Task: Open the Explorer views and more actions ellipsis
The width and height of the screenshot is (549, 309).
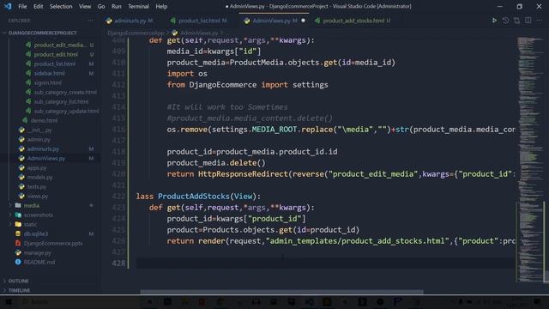Action: pyautogui.click(x=91, y=21)
